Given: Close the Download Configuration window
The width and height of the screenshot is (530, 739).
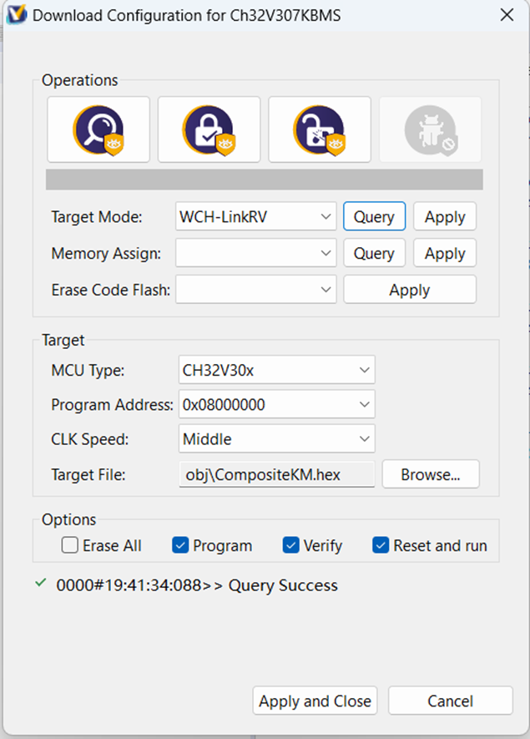Looking at the screenshot, I should click(507, 15).
